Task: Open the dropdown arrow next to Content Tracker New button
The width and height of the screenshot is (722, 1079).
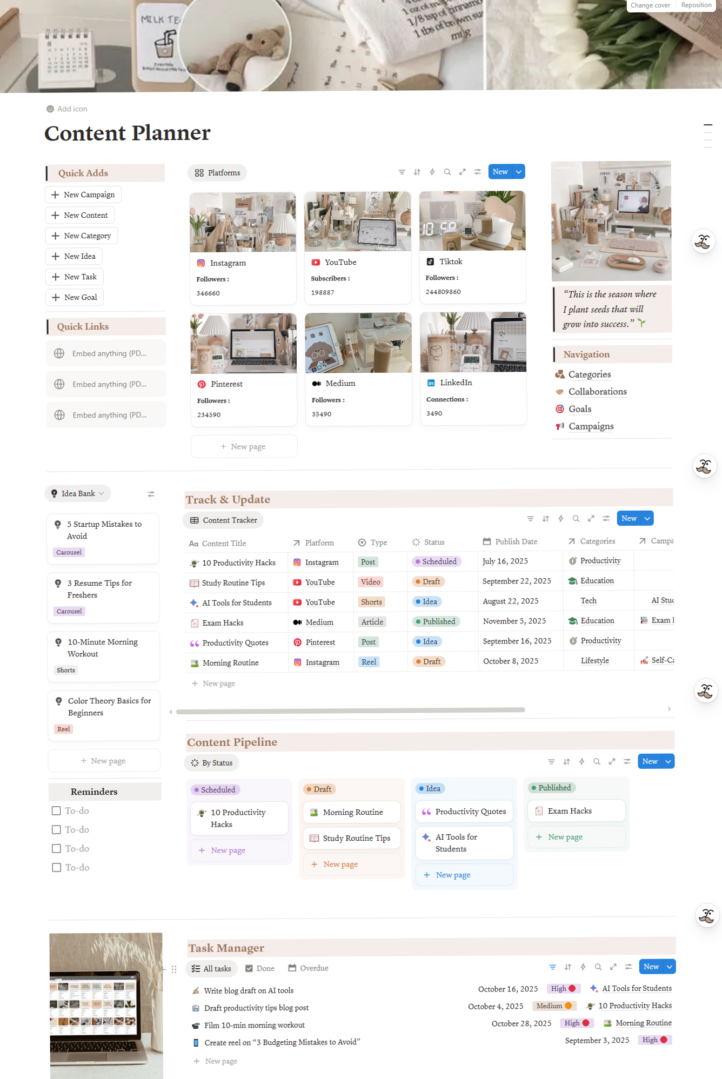Action: pyautogui.click(x=647, y=518)
